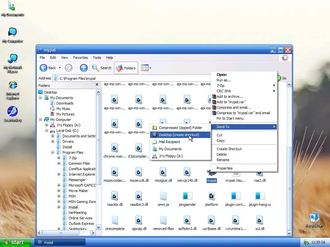This screenshot has height=247, width=330.
Task: Toggle the Folders pane button
Action: (x=126, y=68)
